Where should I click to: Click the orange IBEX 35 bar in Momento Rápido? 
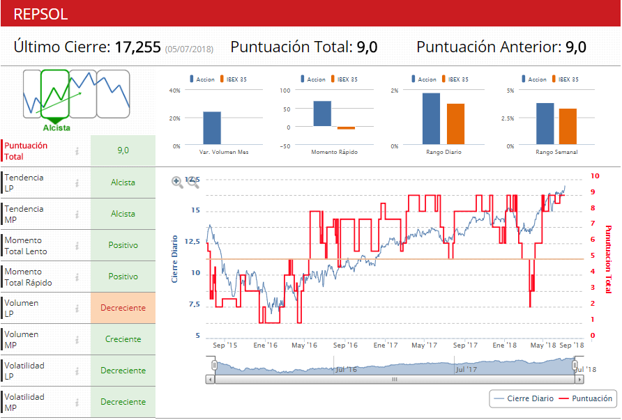coord(347,128)
